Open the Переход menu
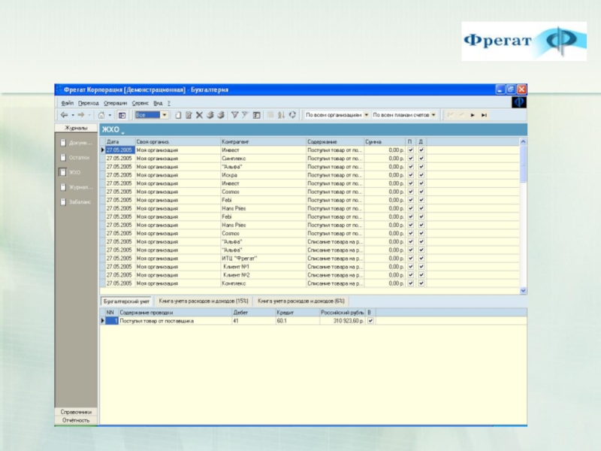The width and height of the screenshot is (601, 451). (88, 103)
